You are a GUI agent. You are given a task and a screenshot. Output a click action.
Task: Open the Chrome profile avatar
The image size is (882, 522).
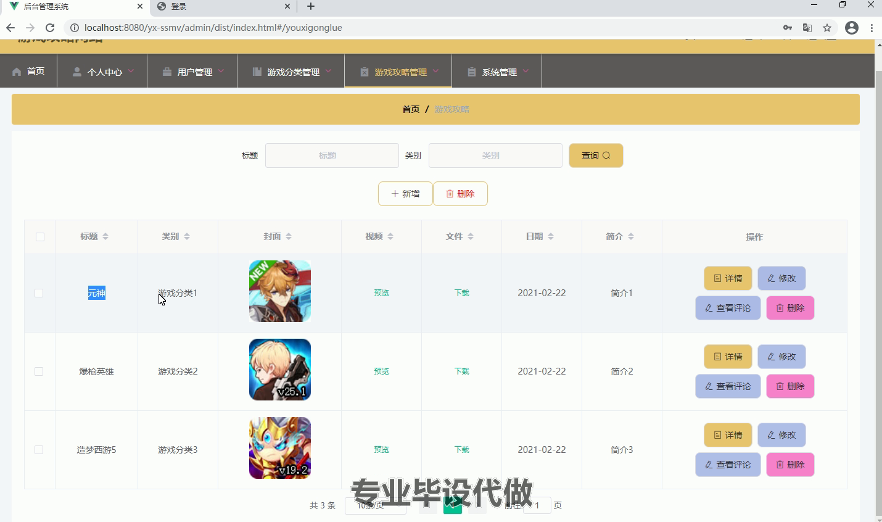pyautogui.click(x=852, y=28)
